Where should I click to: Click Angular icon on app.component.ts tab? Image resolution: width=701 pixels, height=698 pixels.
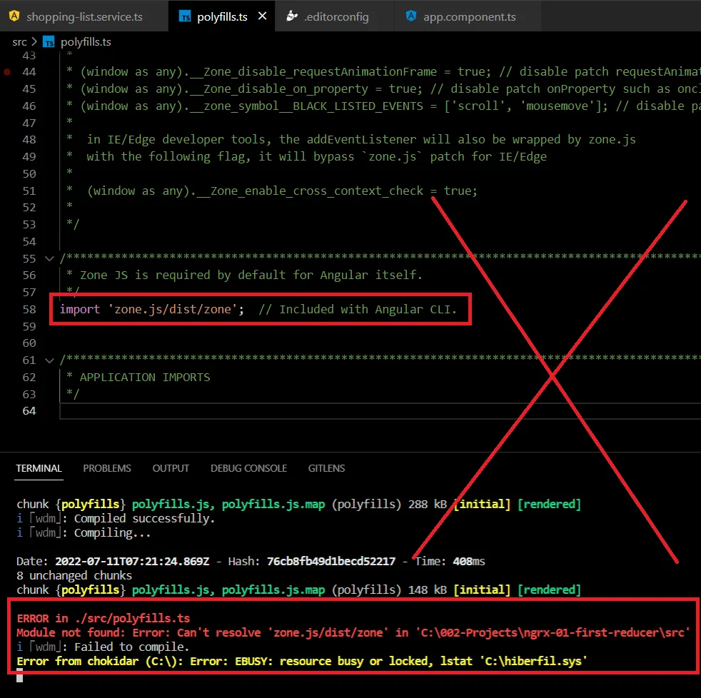(411, 16)
